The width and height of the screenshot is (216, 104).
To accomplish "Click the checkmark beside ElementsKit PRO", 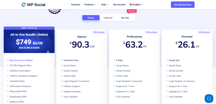I will click(x=8, y=91).
